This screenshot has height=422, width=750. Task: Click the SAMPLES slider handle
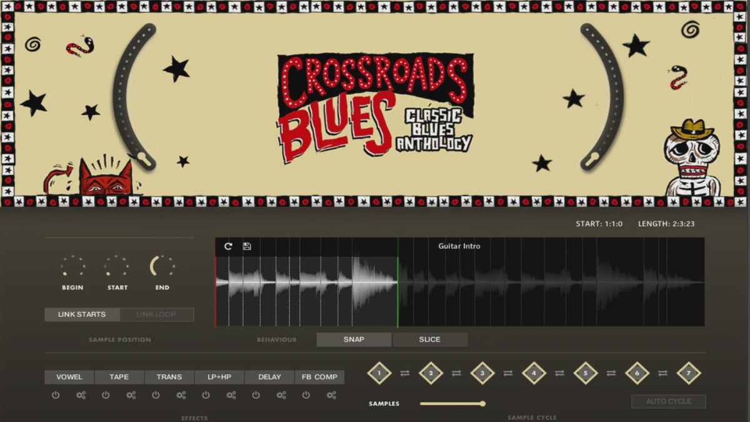(482, 403)
